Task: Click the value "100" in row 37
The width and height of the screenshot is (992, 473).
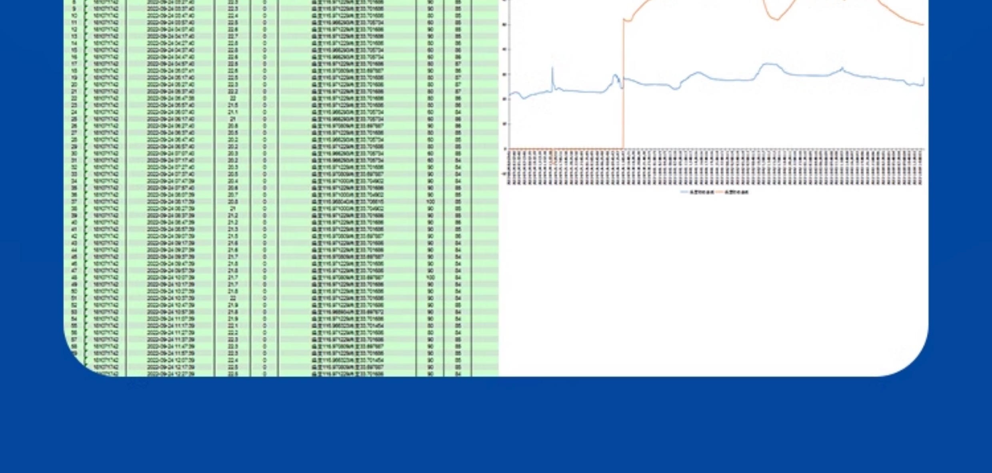Action: click(x=430, y=202)
